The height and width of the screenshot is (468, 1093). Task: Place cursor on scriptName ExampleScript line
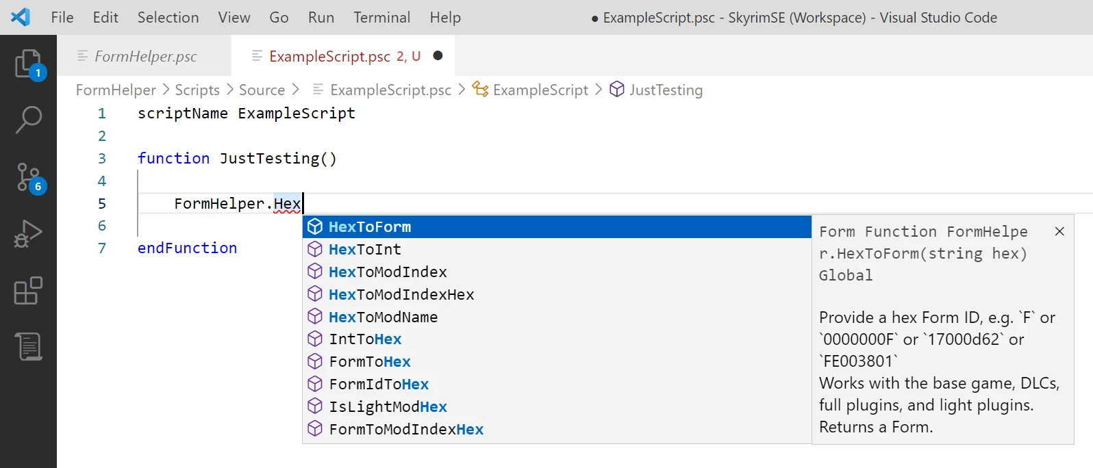(247, 114)
